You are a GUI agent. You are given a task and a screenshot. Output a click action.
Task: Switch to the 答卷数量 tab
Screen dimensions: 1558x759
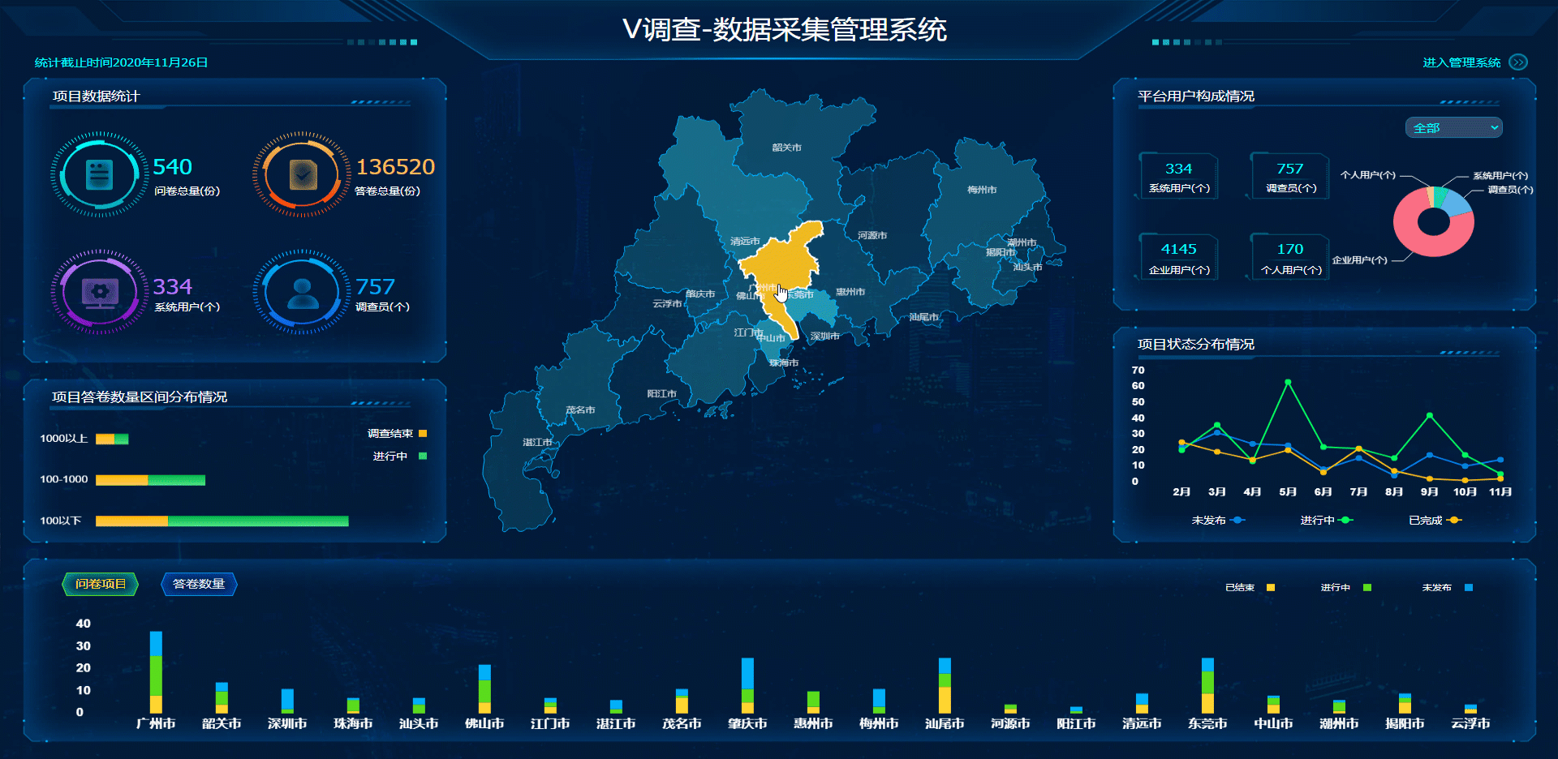199,584
